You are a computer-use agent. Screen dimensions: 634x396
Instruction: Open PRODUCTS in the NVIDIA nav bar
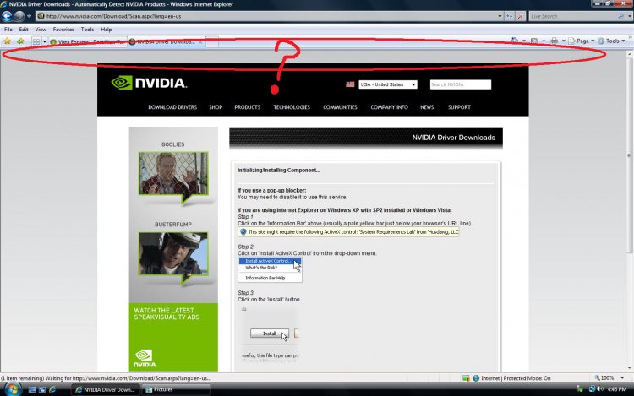click(x=248, y=107)
